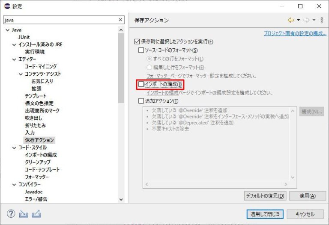The image size is (329, 225).
Task: Click 欠落している '@Deprecated' 注釈を追加 entry
Action: click(193, 123)
